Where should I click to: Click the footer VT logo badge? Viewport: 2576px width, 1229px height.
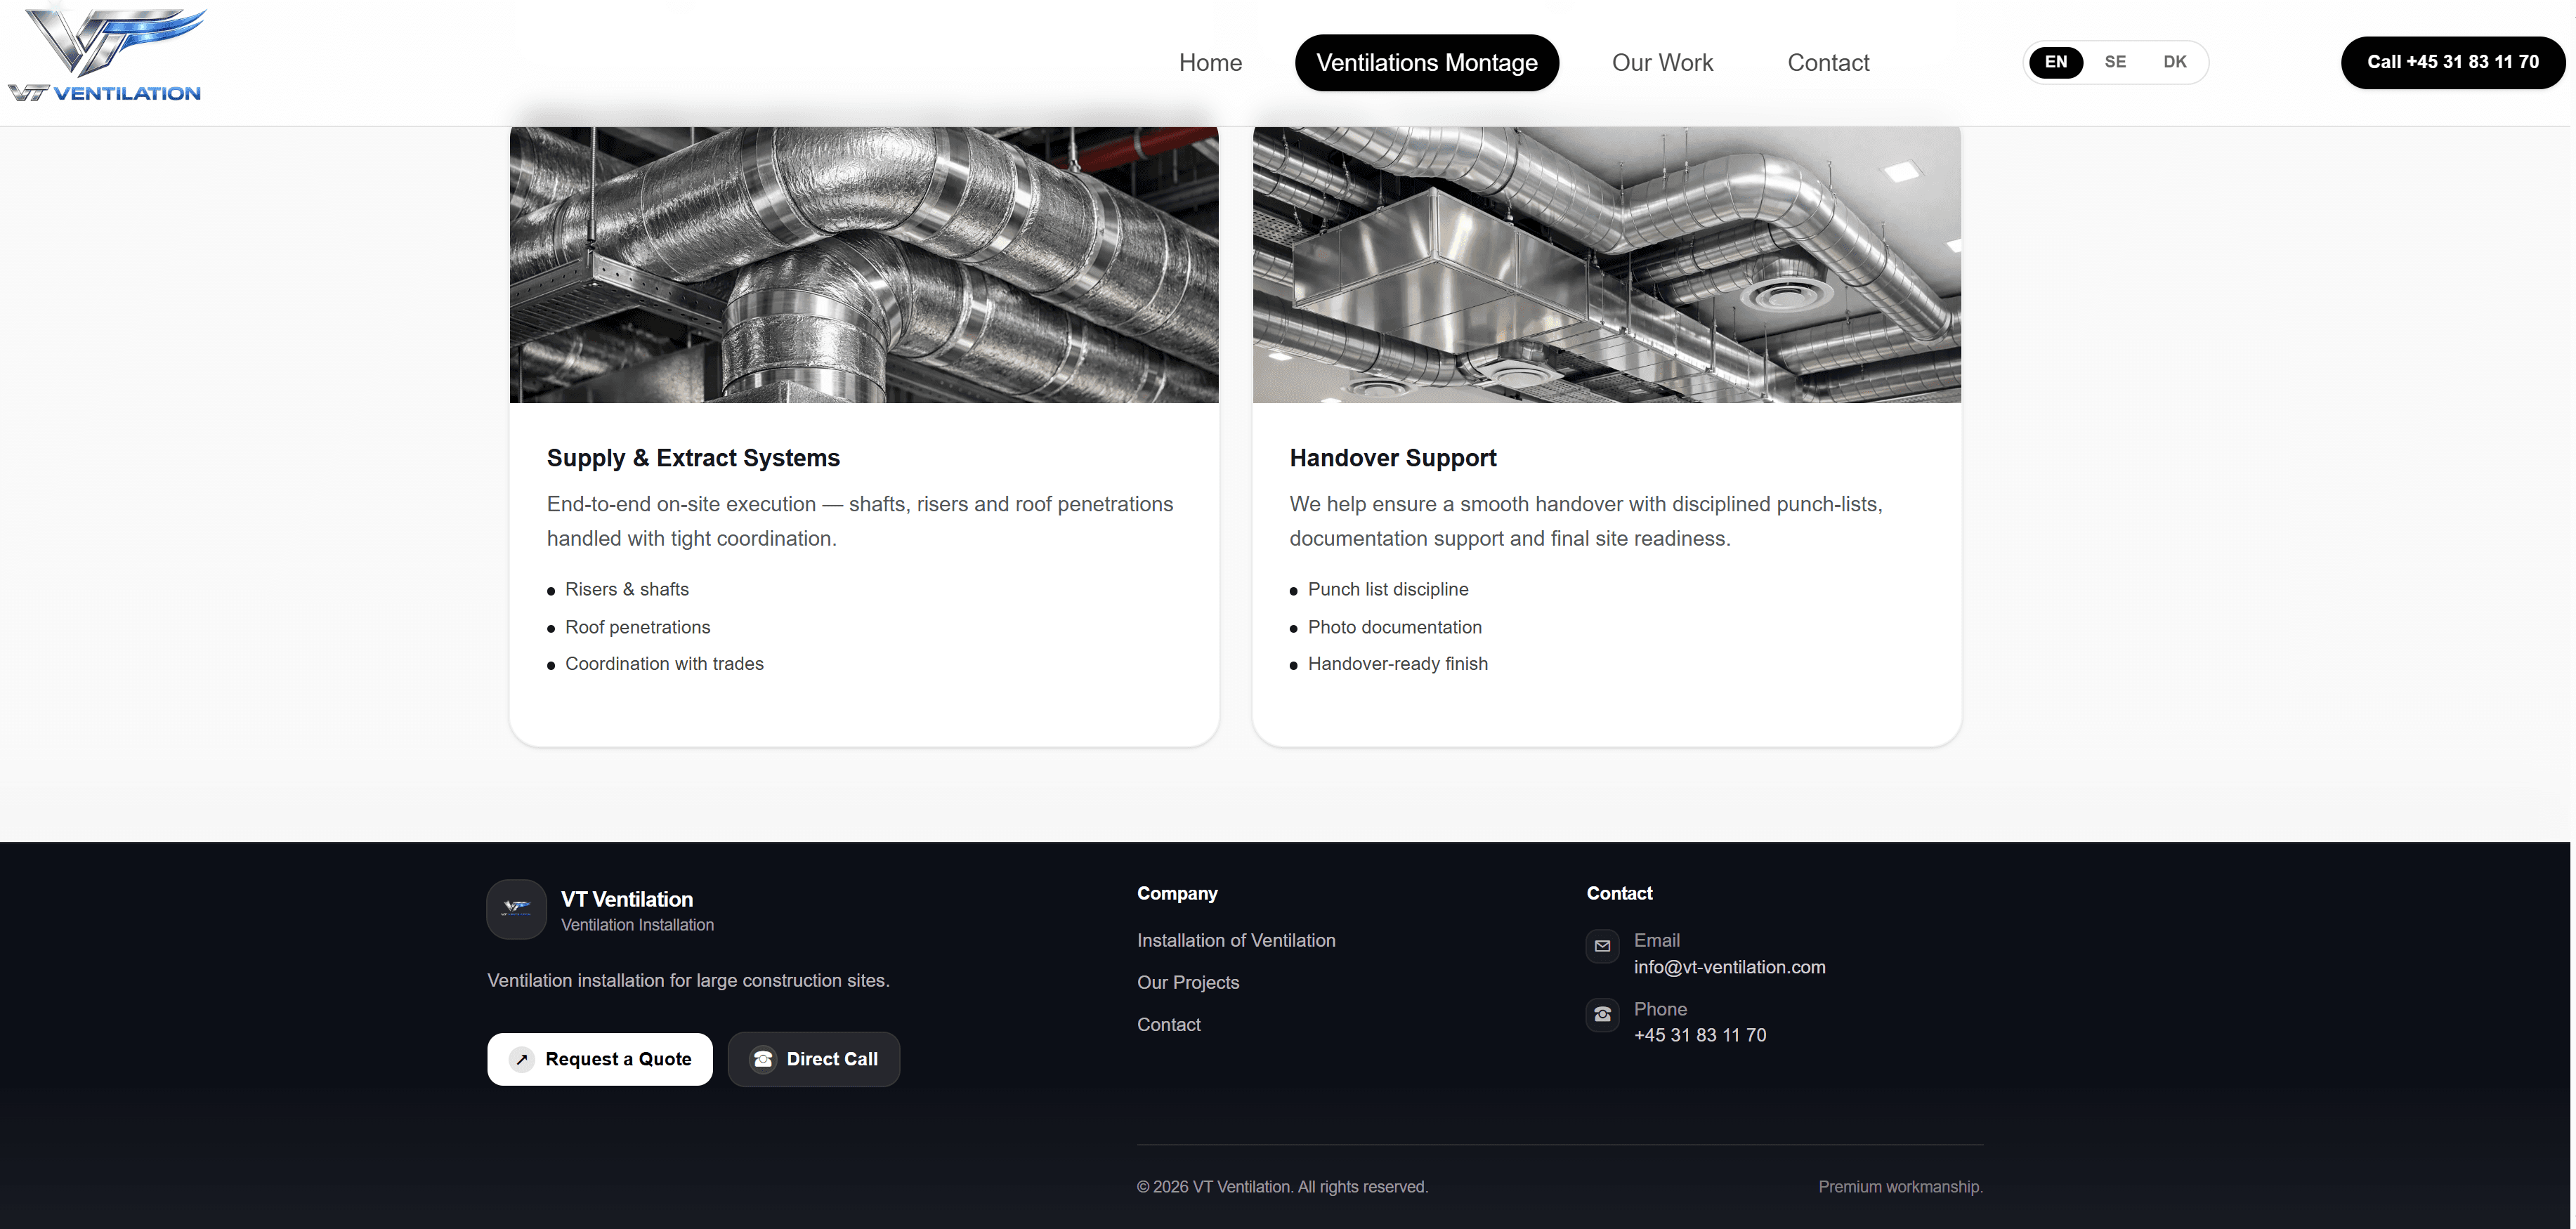pos(516,908)
